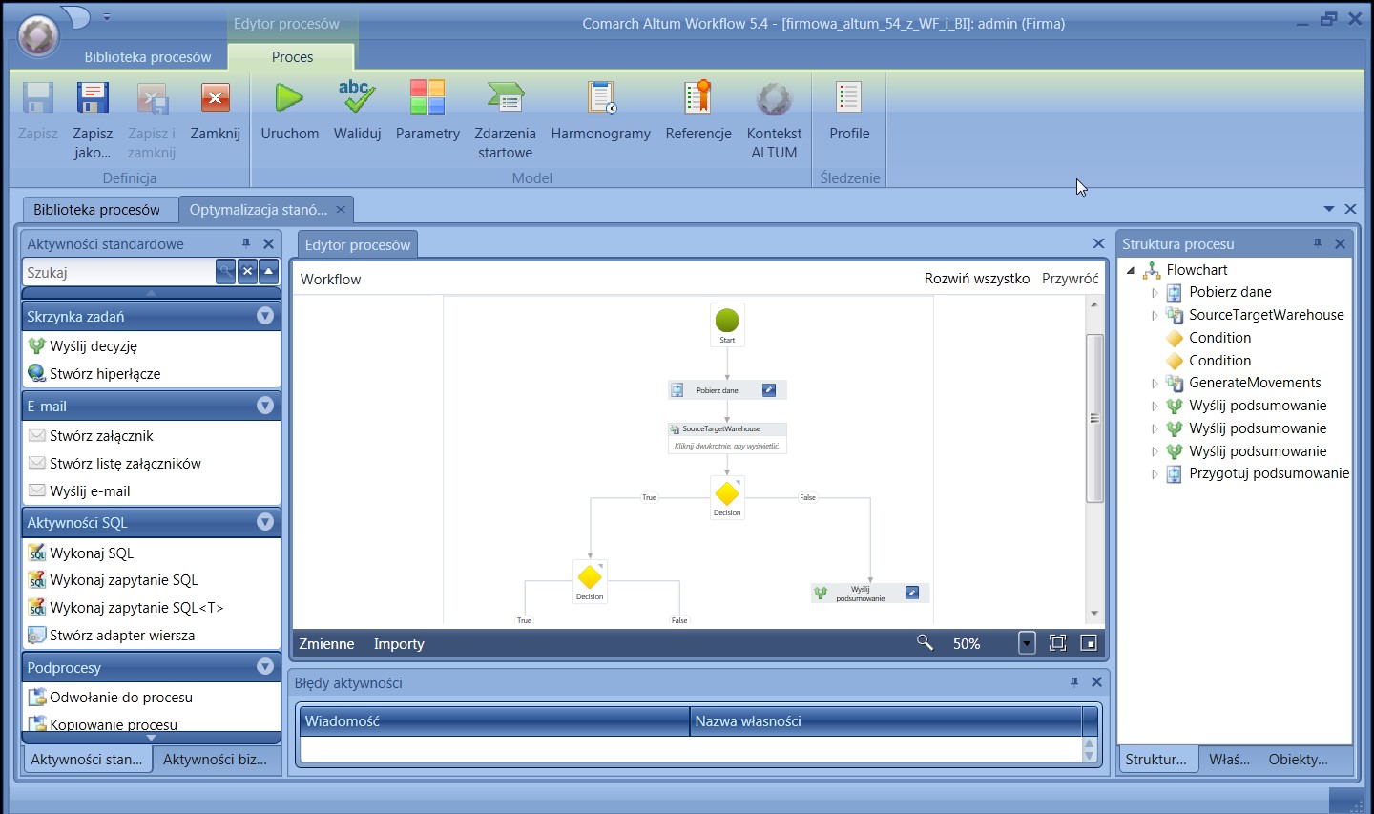The height and width of the screenshot is (814, 1374).
Task: Click Rozwiń wszystko link
Action: tap(977, 279)
